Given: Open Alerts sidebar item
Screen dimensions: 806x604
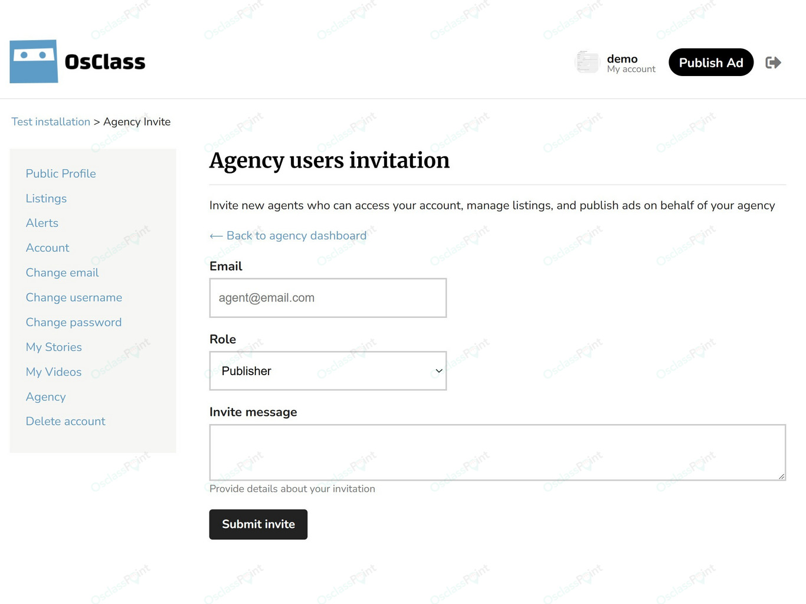Looking at the screenshot, I should pyautogui.click(x=42, y=223).
